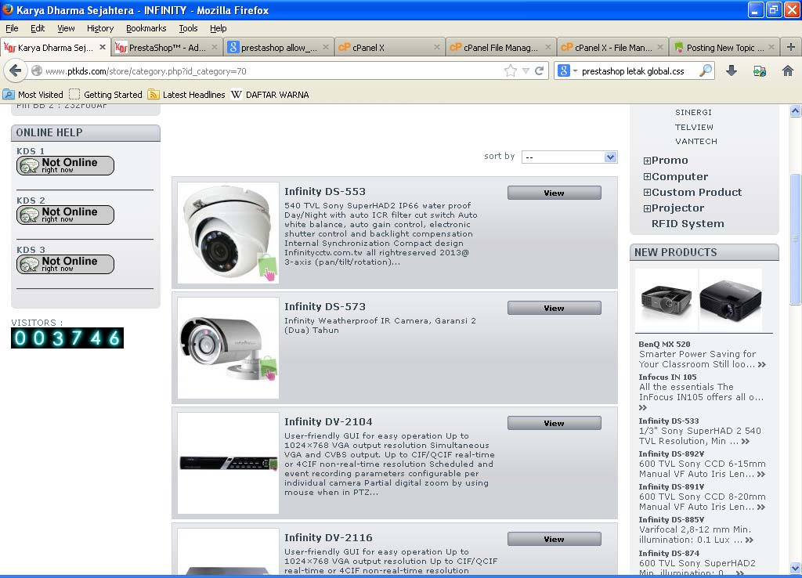Open the Help menu

[x=218, y=28]
